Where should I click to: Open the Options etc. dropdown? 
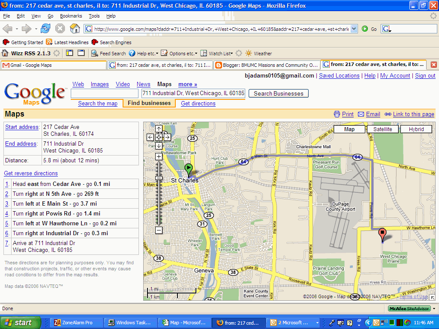click(x=196, y=54)
